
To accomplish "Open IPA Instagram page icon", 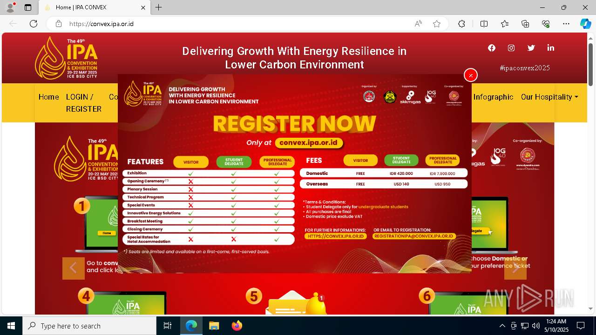I will tap(511, 48).
